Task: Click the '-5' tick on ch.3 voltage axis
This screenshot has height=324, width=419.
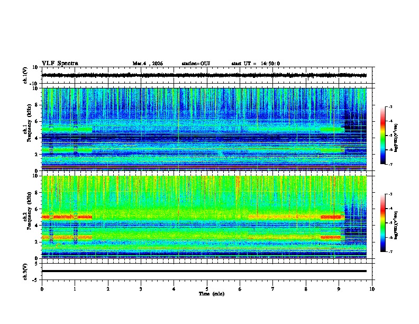Action: 35,280
